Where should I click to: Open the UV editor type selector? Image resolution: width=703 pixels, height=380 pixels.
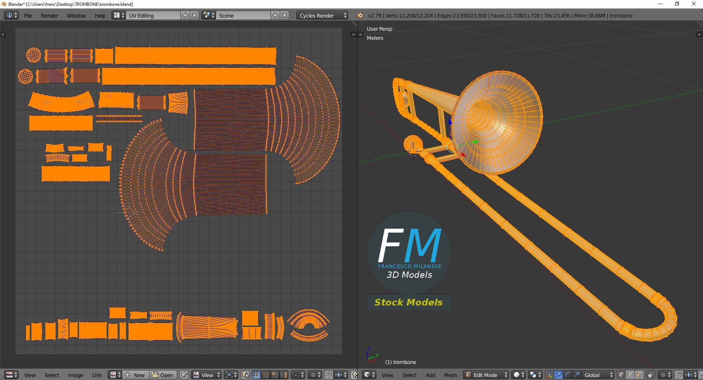12,375
